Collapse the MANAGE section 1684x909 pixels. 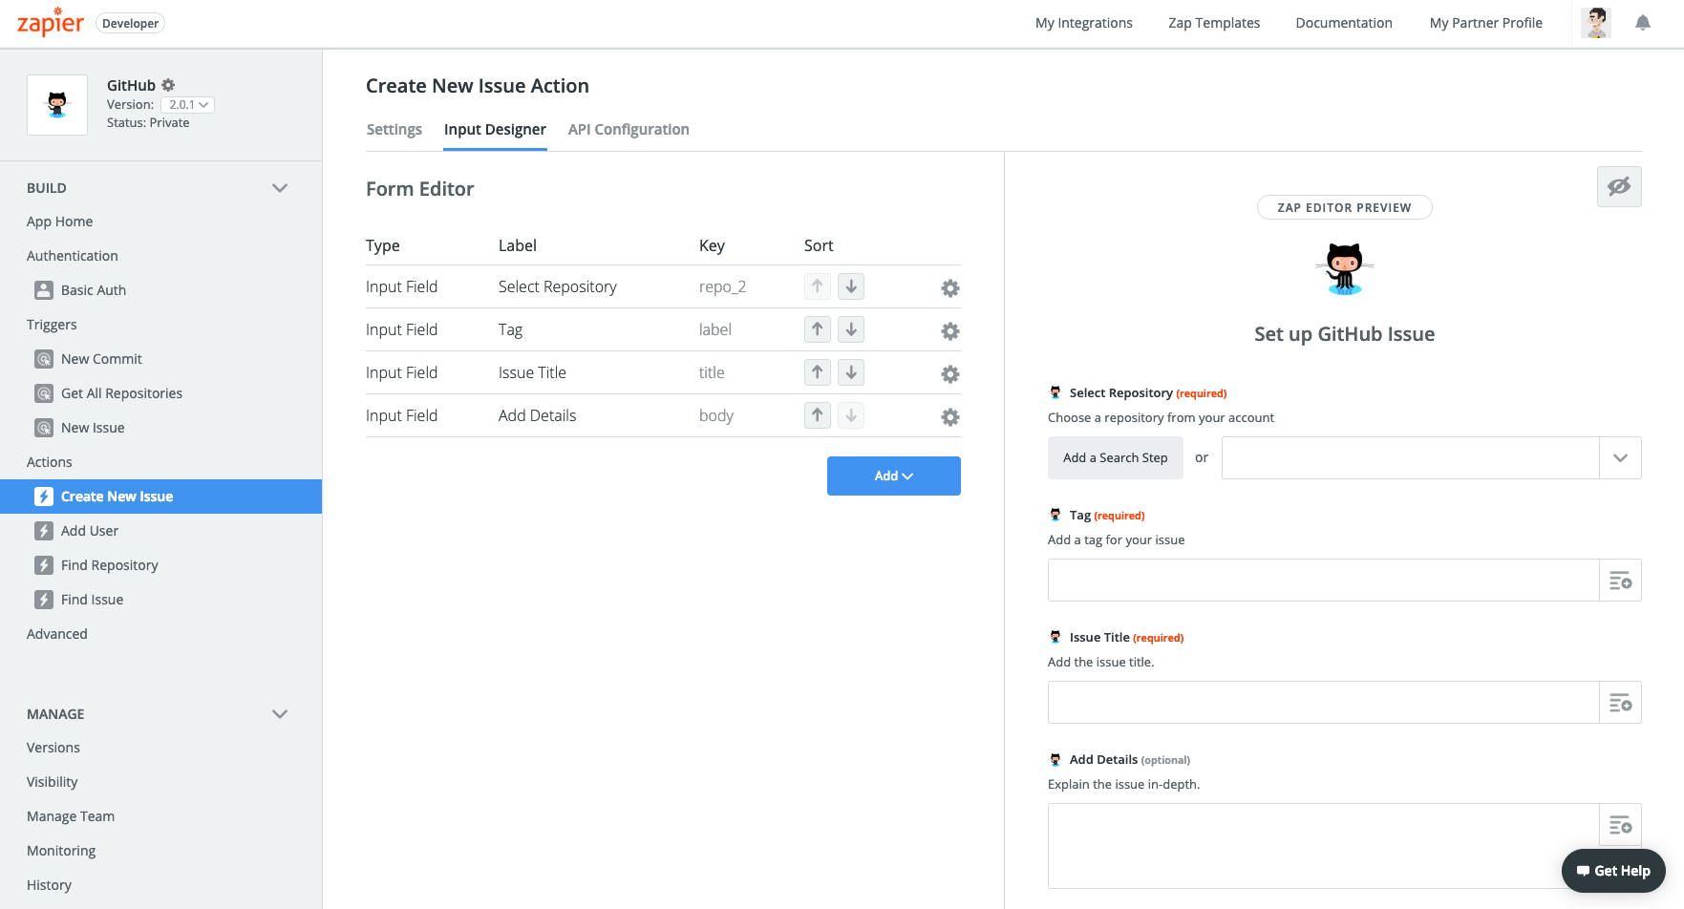pos(280,714)
